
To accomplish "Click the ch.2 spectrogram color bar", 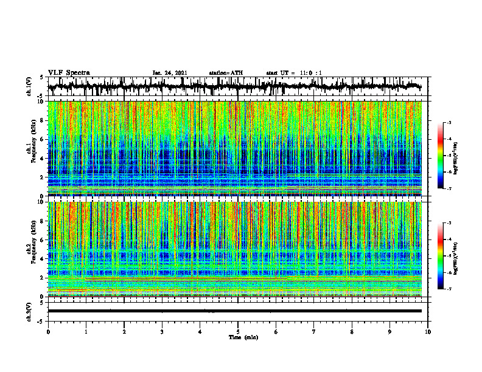I will click(x=441, y=256).
